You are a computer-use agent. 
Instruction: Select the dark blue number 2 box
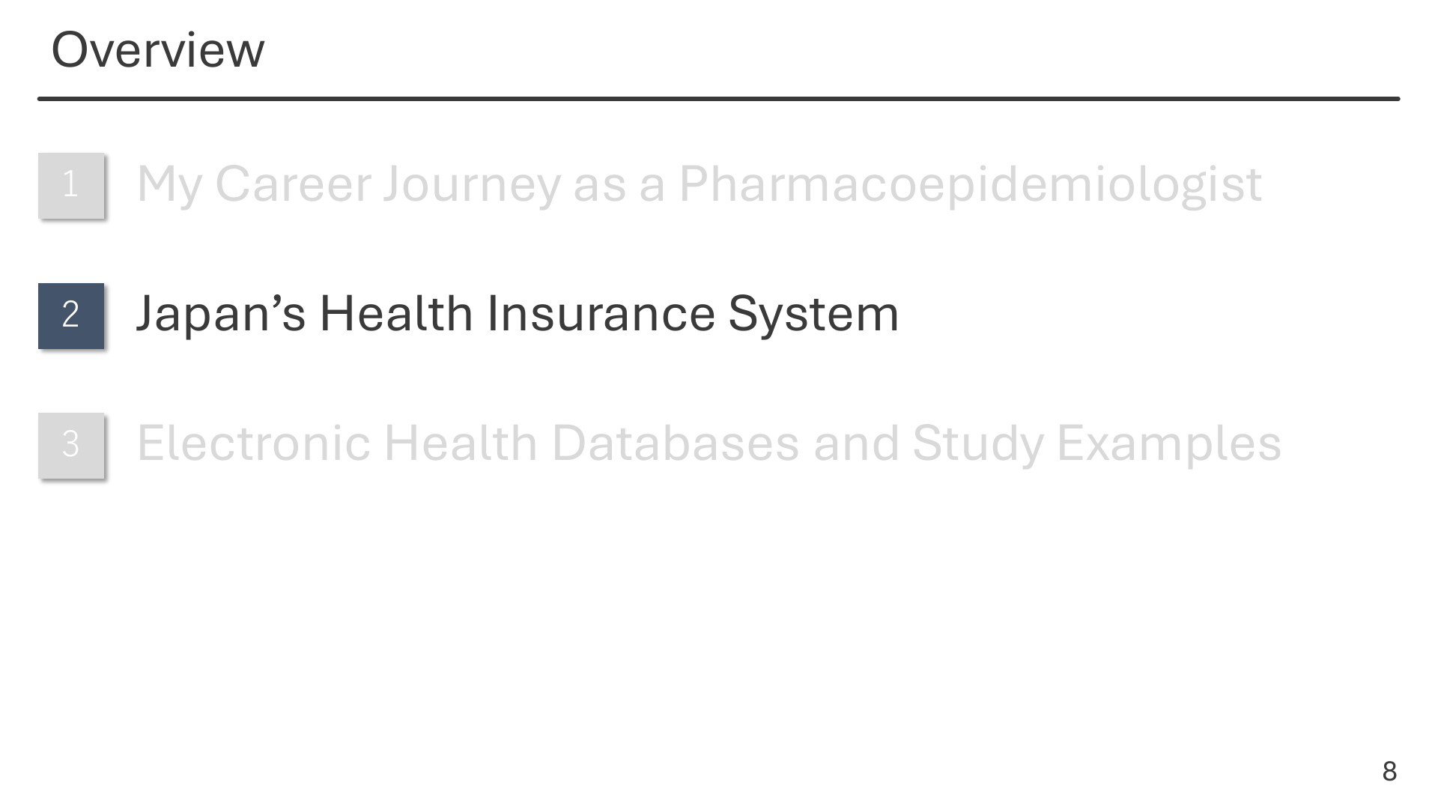[x=71, y=315]
